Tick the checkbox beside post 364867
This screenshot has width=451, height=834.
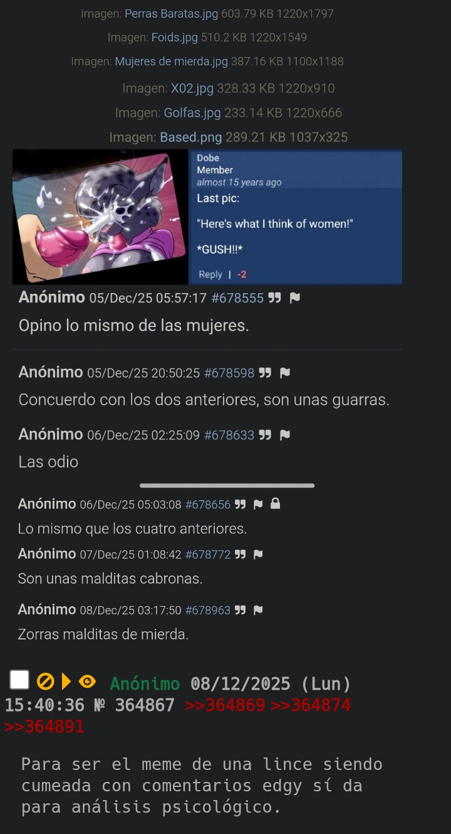pyautogui.click(x=19, y=680)
